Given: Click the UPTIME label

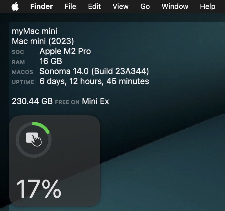Looking at the screenshot, I should 23,82.
